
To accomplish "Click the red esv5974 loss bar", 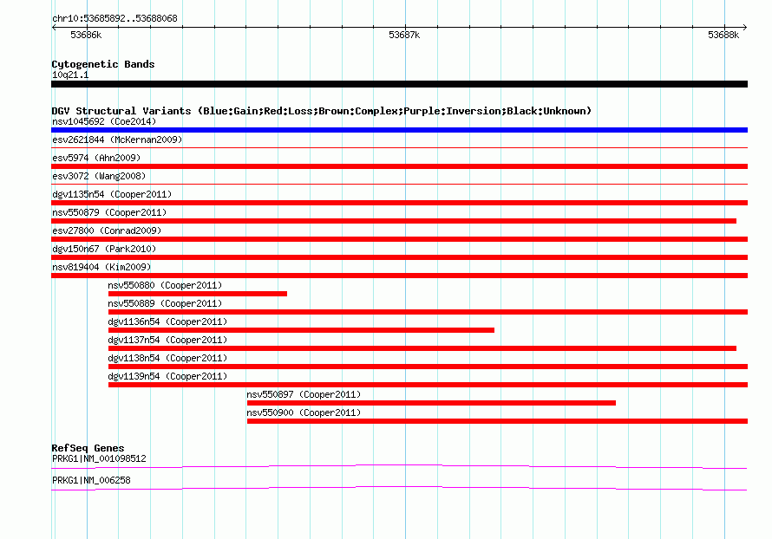I will coord(399,166).
